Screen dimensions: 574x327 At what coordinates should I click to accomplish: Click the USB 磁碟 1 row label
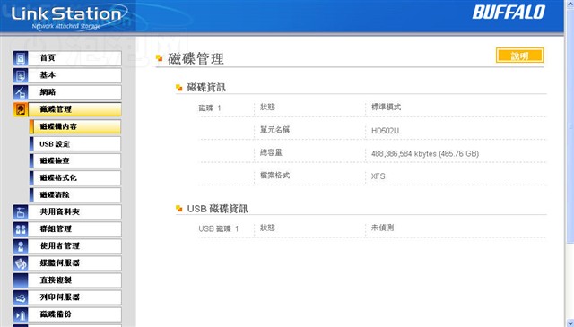pos(219,229)
